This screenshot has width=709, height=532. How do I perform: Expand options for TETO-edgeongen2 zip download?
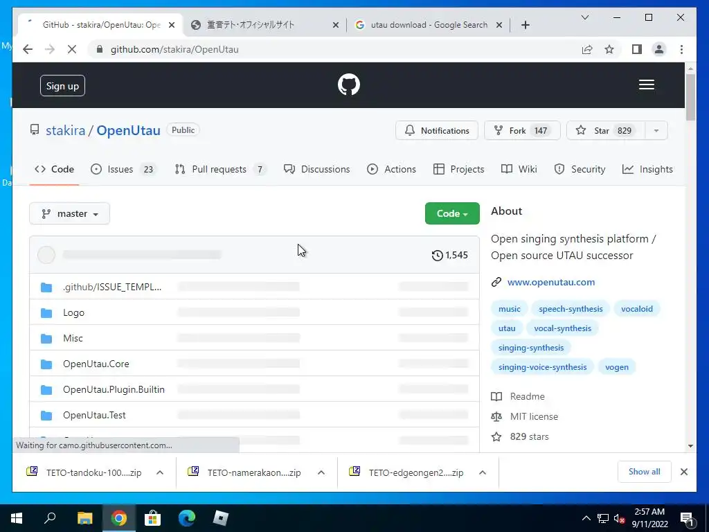point(483,472)
